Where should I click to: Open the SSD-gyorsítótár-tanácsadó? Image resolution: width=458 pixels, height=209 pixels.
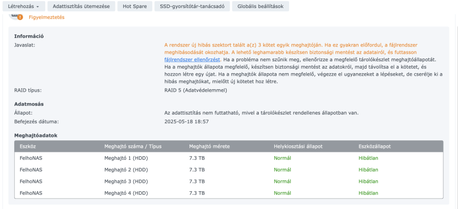tap(192, 6)
